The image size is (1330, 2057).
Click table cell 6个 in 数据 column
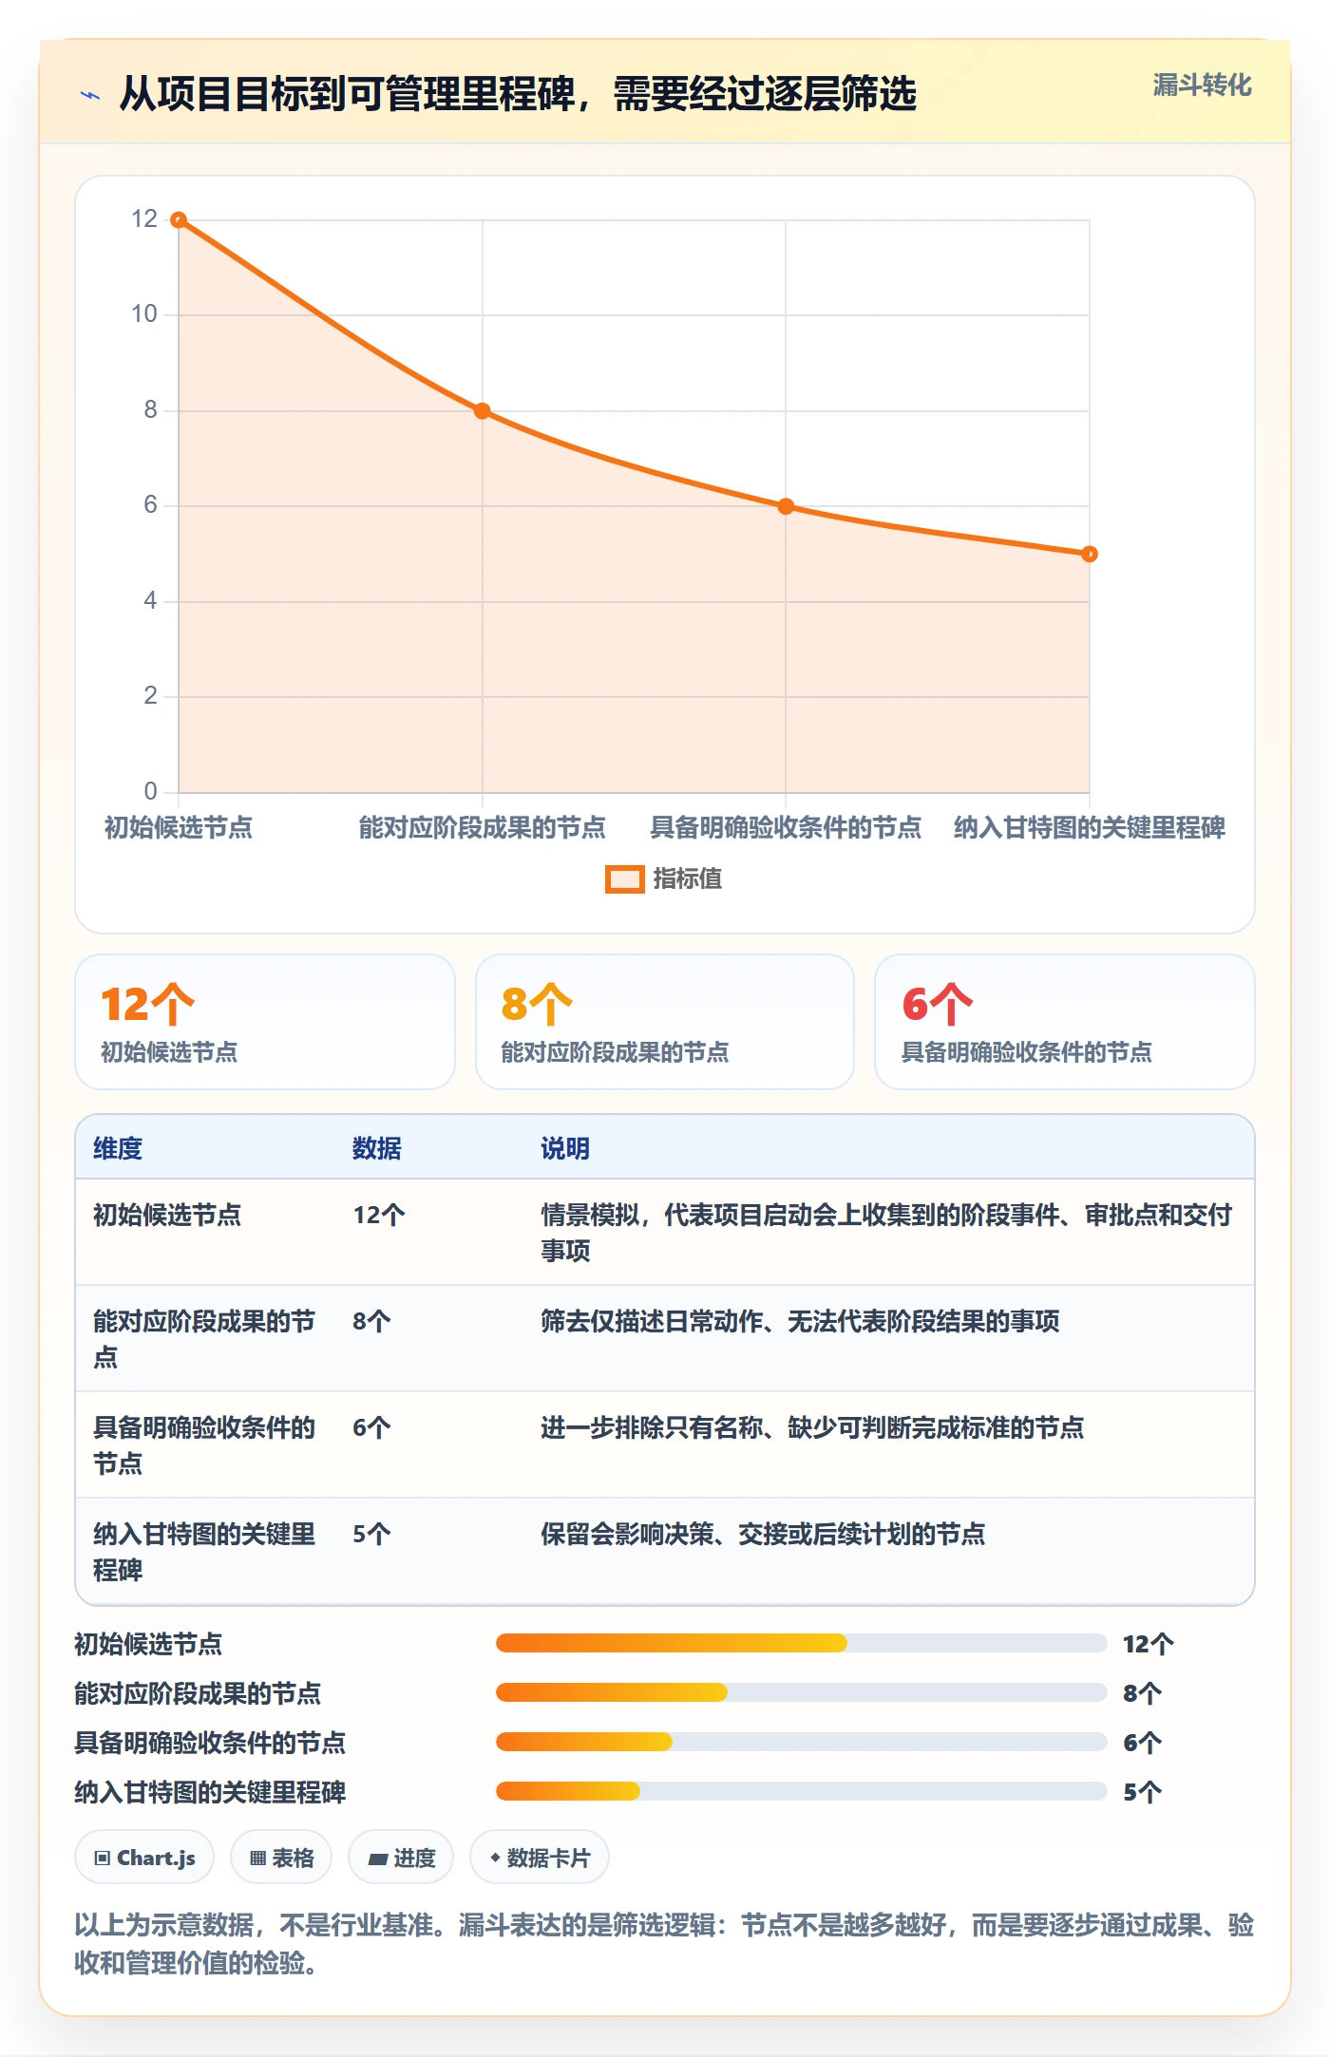(x=371, y=1427)
